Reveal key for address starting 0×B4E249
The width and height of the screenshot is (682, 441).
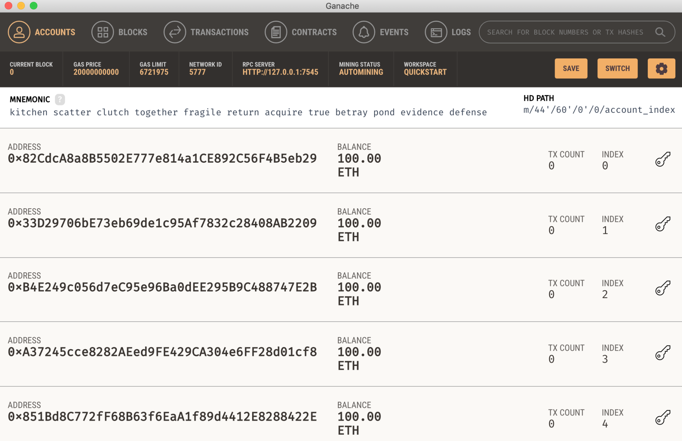[x=662, y=288]
